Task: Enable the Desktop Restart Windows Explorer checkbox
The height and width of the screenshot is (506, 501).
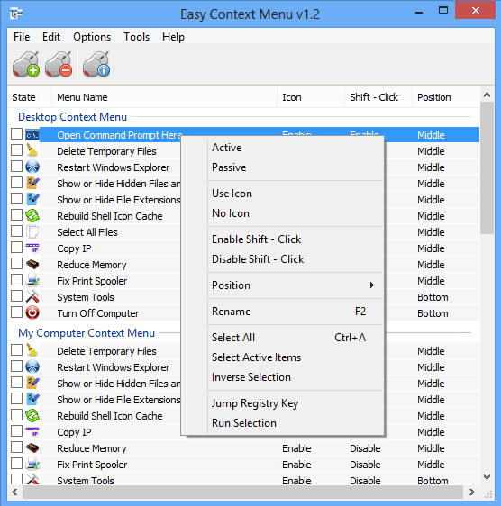Action: coord(16,166)
